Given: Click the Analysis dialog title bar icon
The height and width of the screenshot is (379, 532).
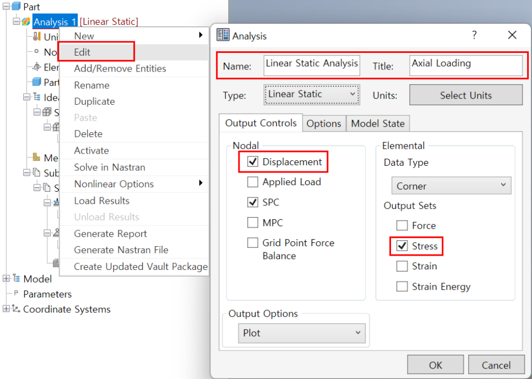Looking at the screenshot, I should (x=223, y=35).
